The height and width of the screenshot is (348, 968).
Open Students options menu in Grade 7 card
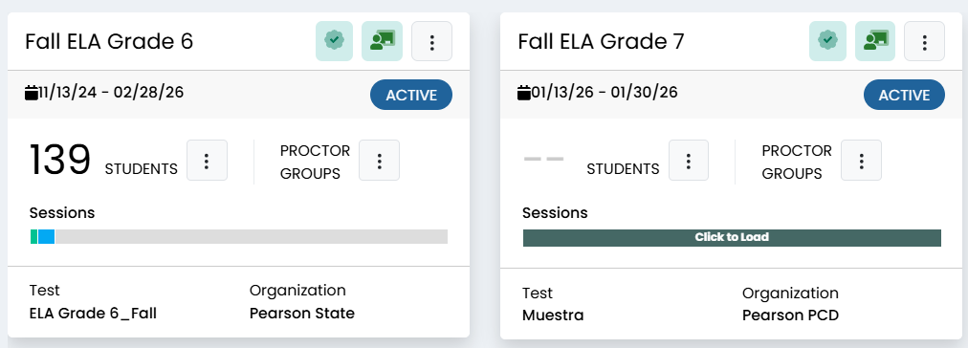[x=689, y=161]
